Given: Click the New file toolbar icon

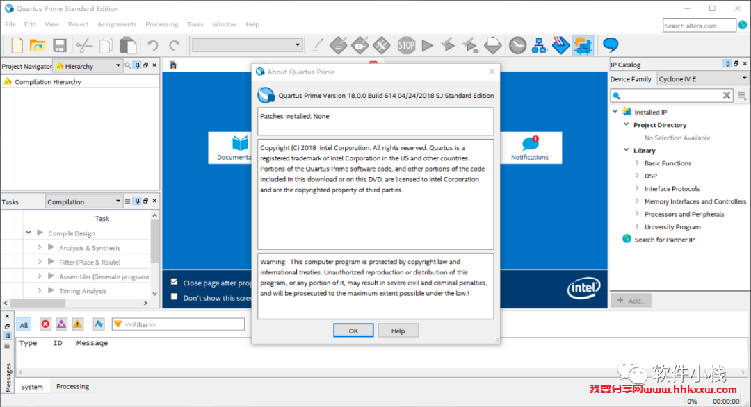Looking at the screenshot, I should [x=17, y=45].
